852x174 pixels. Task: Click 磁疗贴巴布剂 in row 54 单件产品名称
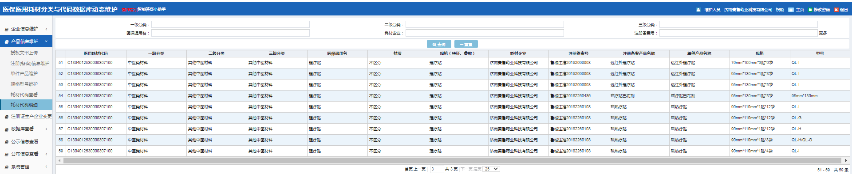click(x=683, y=96)
